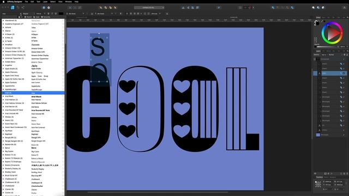Expand the Arial Hebrew font family

pos(3,100)
